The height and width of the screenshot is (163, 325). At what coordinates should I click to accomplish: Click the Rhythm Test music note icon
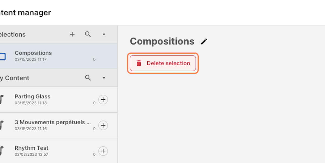(x=2, y=151)
